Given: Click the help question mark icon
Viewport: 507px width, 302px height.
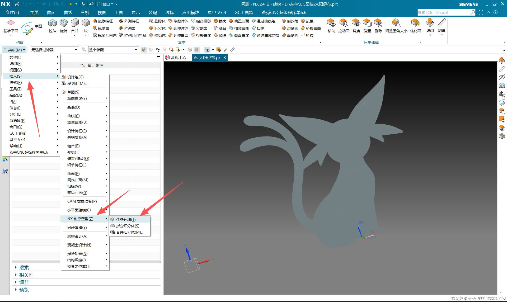Looking at the screenshot, I should click(x=496, y=12).
